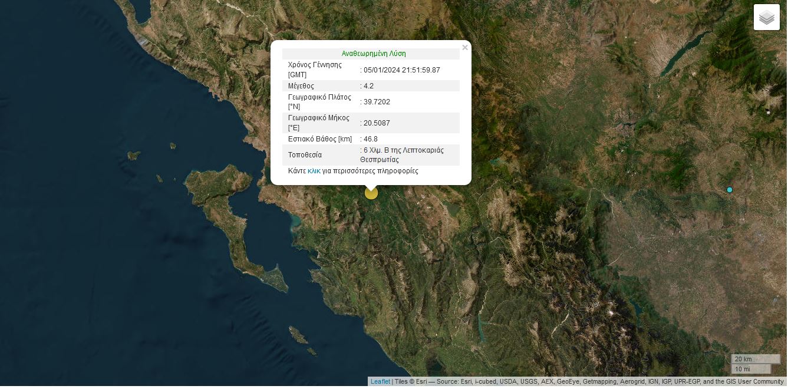The image size is (788, 389).
Task: Click the latitude value 39.7202
Action: 377,102
